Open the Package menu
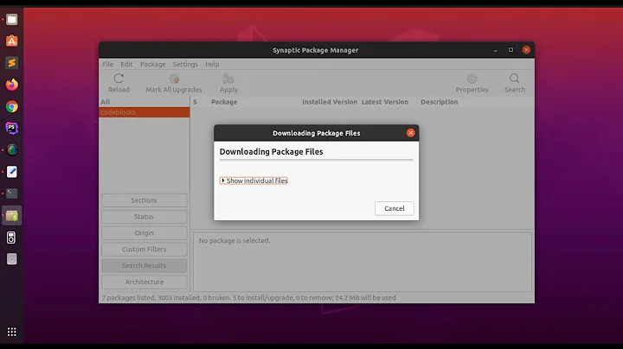 (x=153, y=64)
